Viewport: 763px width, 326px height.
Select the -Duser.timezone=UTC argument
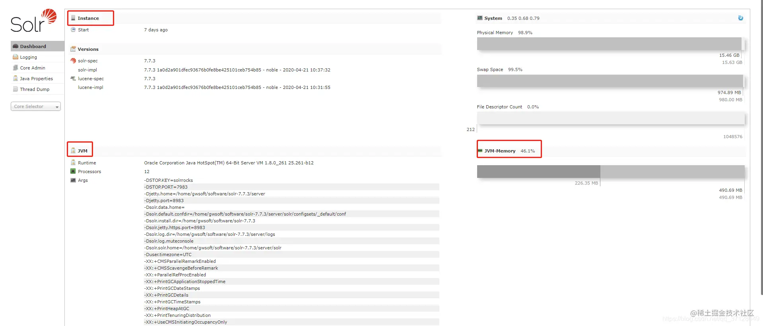(x=168, y=255)
